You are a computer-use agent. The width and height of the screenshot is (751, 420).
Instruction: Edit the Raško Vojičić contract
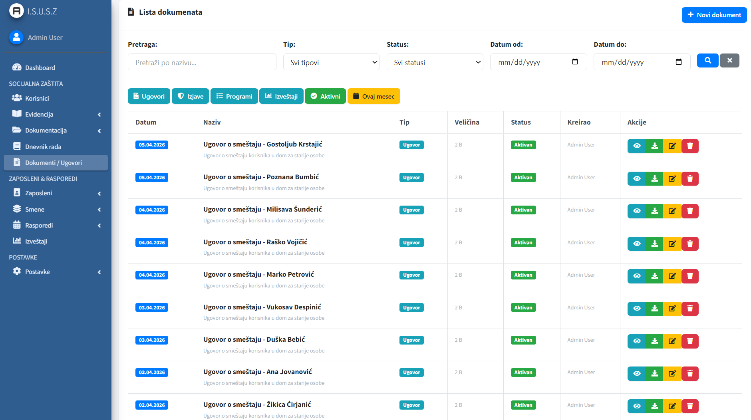tap(672, 244)
